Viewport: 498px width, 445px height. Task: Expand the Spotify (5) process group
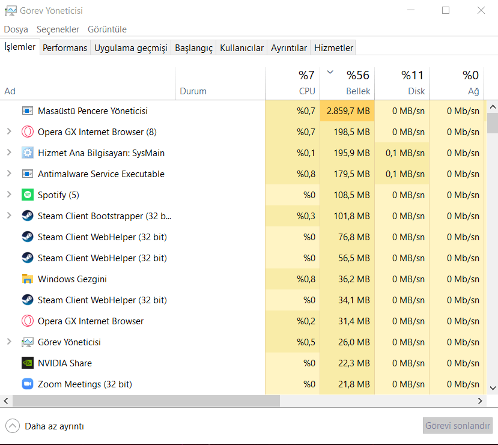coord(9,195)
